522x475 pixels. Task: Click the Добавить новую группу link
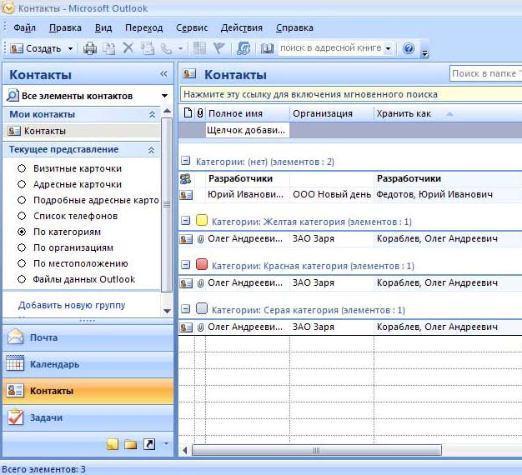click(72, 305)
